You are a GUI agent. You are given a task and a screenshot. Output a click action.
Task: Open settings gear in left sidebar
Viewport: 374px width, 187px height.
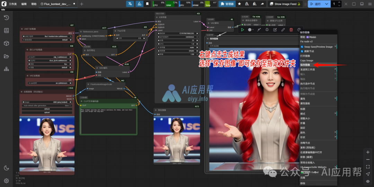coord(6,180)
